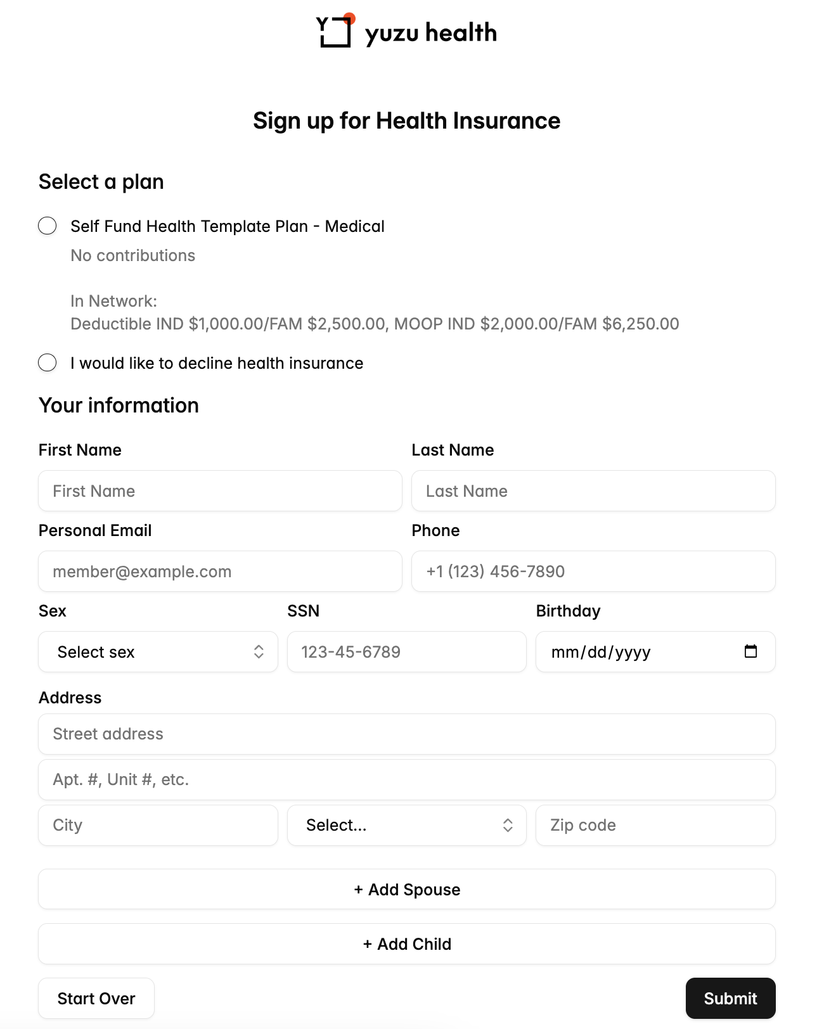The image size is (824, 1029).
Task: Select the Self Fund Health Template Plan
Action: pos(48,226)
